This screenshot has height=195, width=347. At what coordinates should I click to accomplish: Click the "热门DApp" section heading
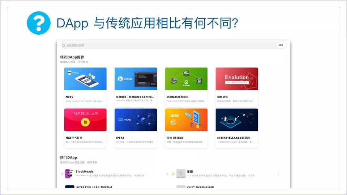pyautogui.click(x=68, y=157)
